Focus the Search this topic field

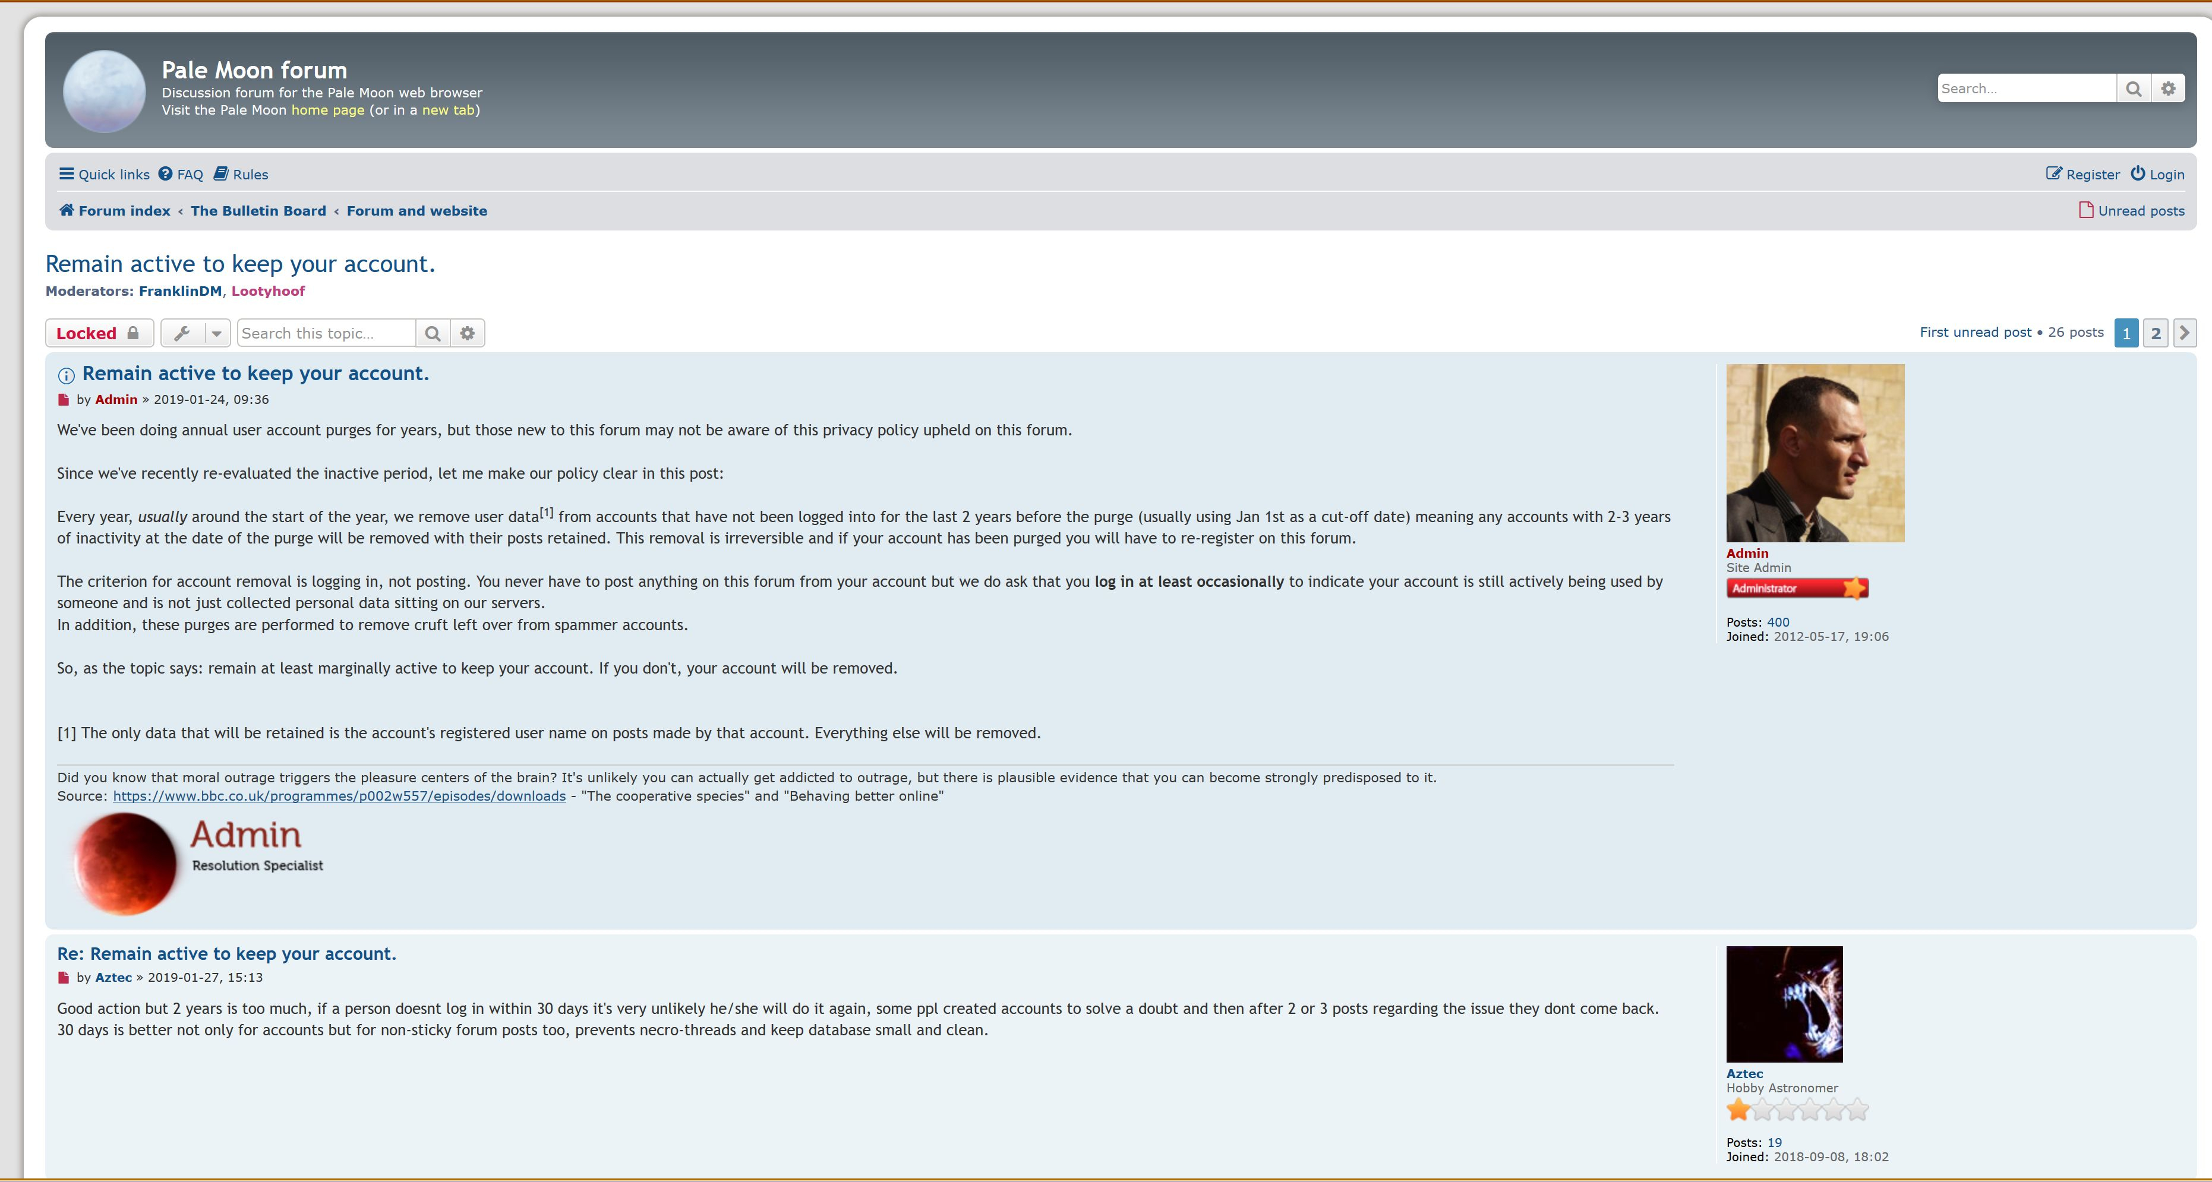(326, 333)
